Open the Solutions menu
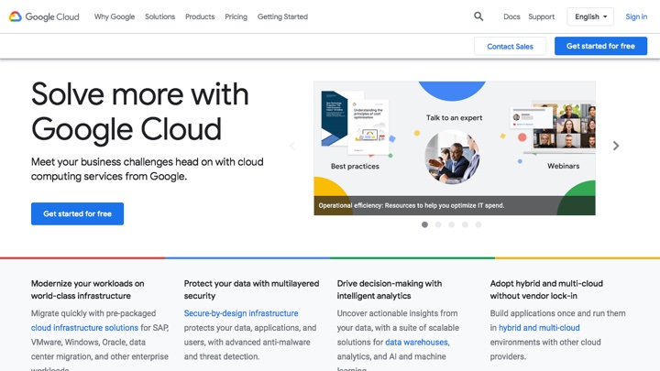Image resolution: width=660 pixels, height=371 pixels. point(159,16)
